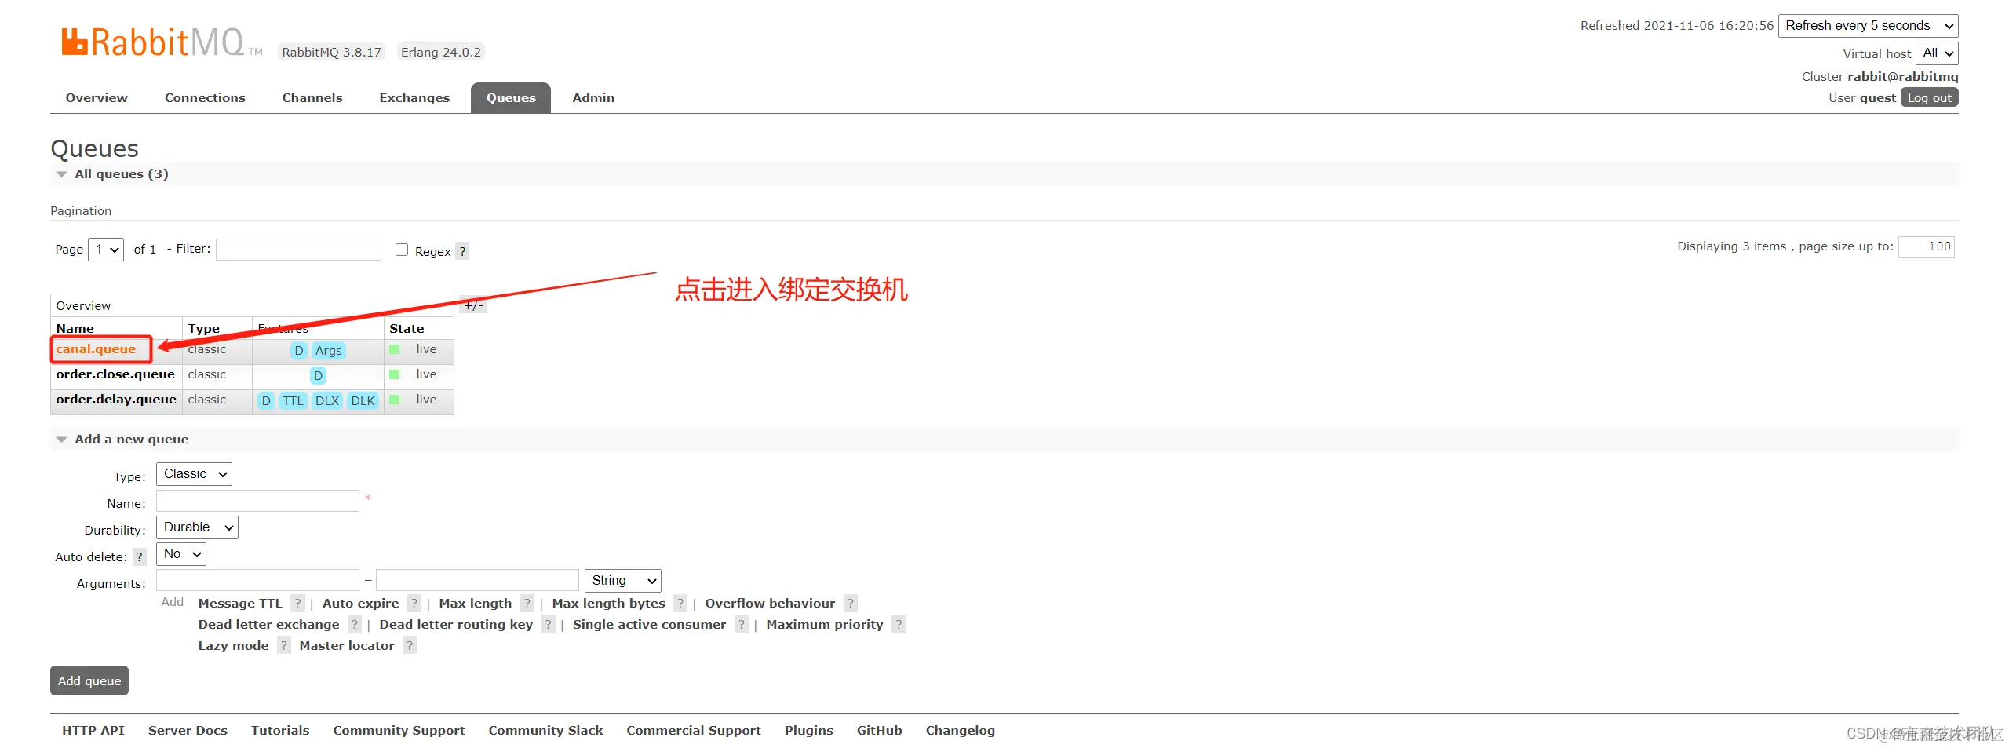Open the Community Slack link
Screen dimensions: 2009x748
pos(545,731)
